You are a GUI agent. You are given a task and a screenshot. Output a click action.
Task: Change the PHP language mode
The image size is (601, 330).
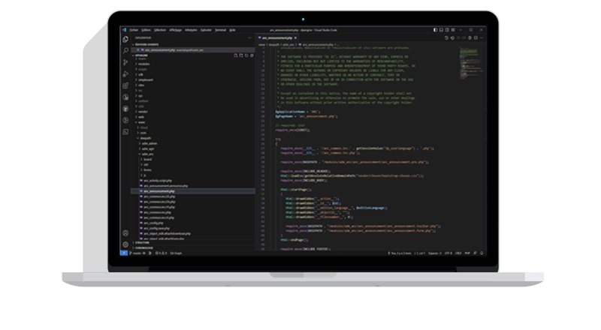click(467, 253)
